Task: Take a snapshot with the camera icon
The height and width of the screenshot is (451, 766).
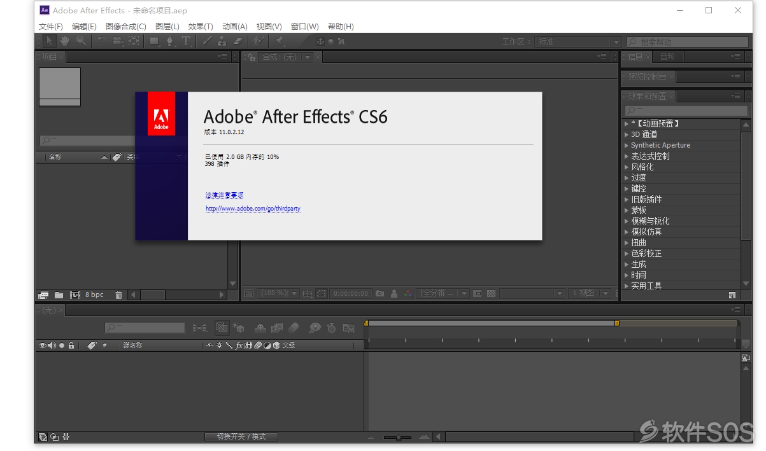Action: pos(379,293)
